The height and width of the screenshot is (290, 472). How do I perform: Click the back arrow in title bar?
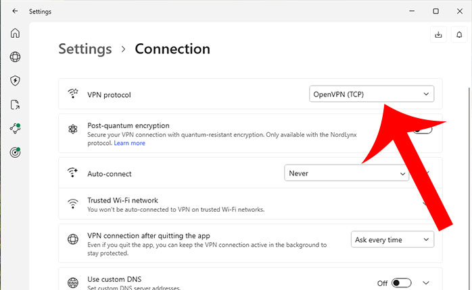pos(15,11)
